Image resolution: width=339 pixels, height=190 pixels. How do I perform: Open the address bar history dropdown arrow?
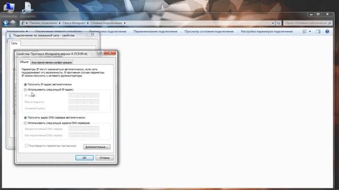pyautogui.click(x=273, y=23)
